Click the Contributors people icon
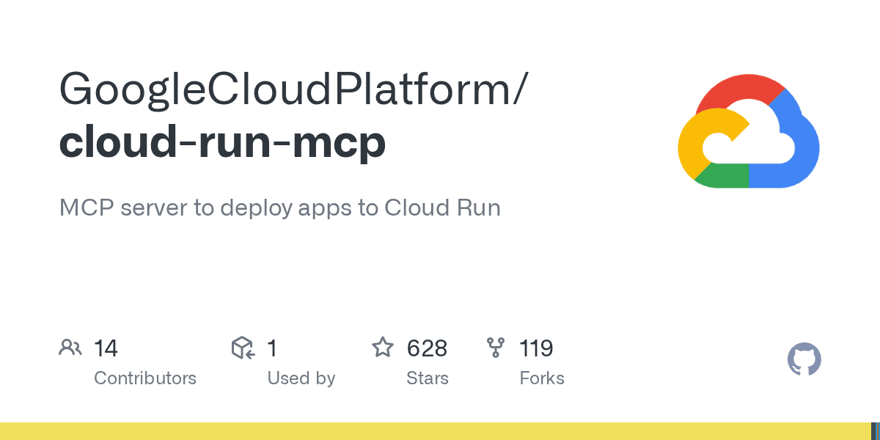This screenshot has width=880, height=440. 70,348
